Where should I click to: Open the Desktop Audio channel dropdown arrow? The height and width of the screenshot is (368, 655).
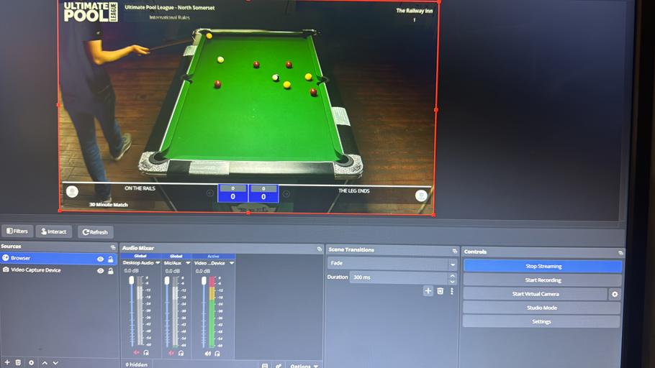[x=158, y=263]
